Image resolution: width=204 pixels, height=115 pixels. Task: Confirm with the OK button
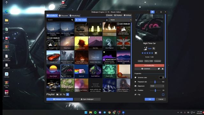click(x=149, y=99)
